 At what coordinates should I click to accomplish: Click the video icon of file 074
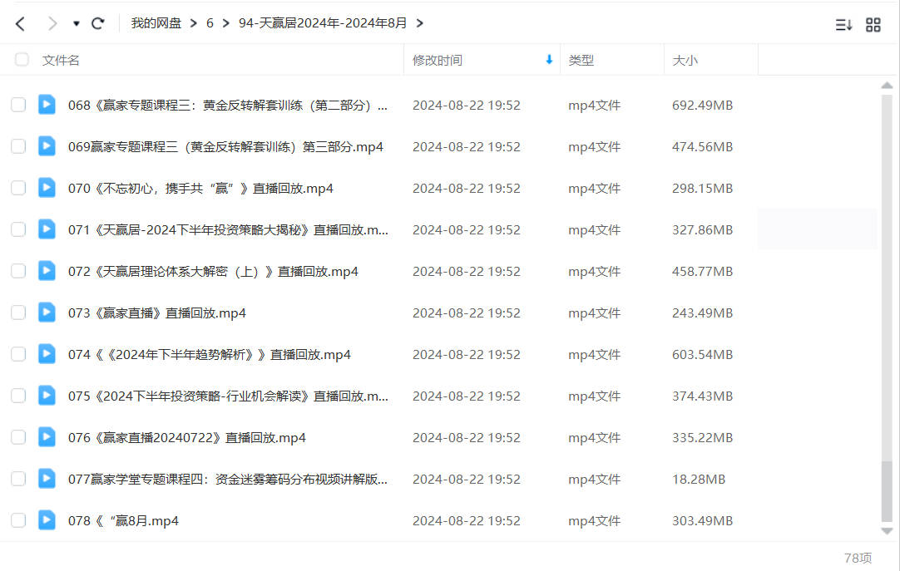coord(47,354)
